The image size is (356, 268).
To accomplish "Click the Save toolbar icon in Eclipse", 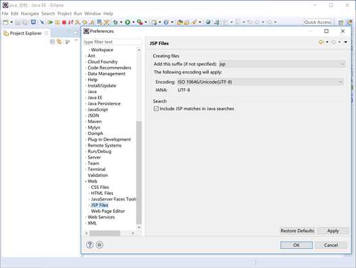I will 18,22.
